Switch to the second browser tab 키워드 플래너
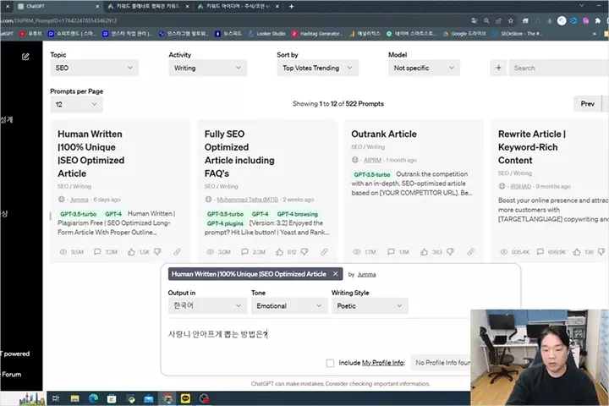This screenshot has width=609, height=406. click(x=147, y=6)
